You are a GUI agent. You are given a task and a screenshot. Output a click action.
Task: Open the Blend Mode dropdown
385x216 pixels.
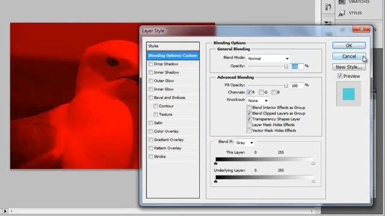click(x=268, y=59)
